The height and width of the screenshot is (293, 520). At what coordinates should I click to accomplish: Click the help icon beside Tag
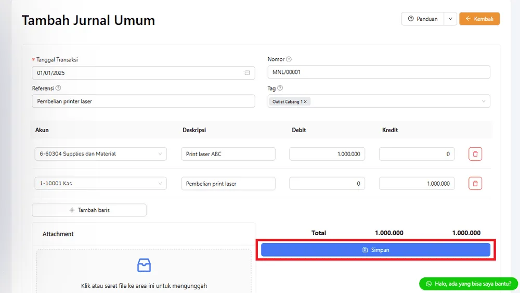click(x=280, y=88)
